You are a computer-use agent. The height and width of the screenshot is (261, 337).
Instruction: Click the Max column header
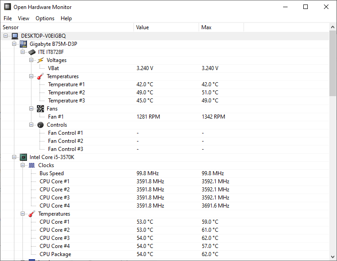(221, 27)
